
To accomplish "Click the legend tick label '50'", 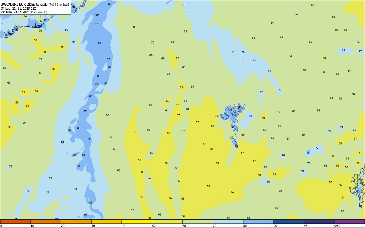I will click(x=154, y=226).
